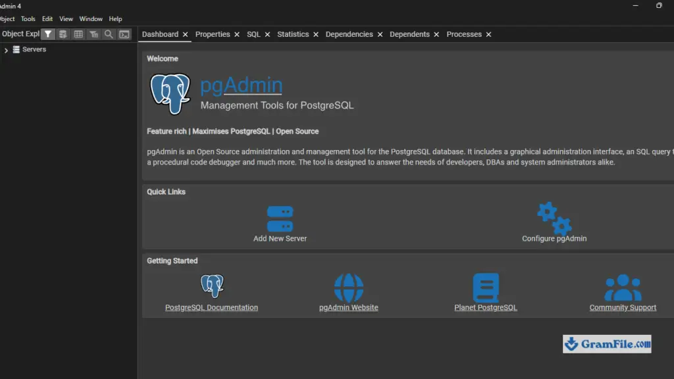The height and width of the screenshot is (379, 674).
Task: Click the Object Explorer panel title
Action: [x=20, y=34]
